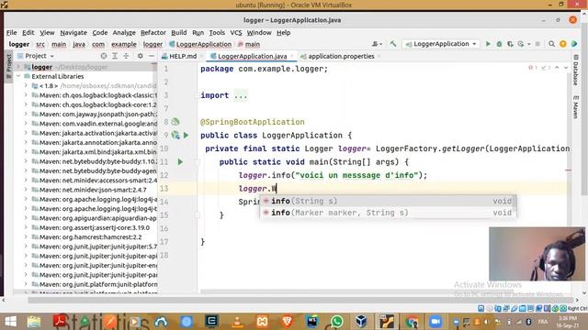Open the Maven tool window
Image resolution: width=588 pixels, height=330 pixels.
click(576, 107)
